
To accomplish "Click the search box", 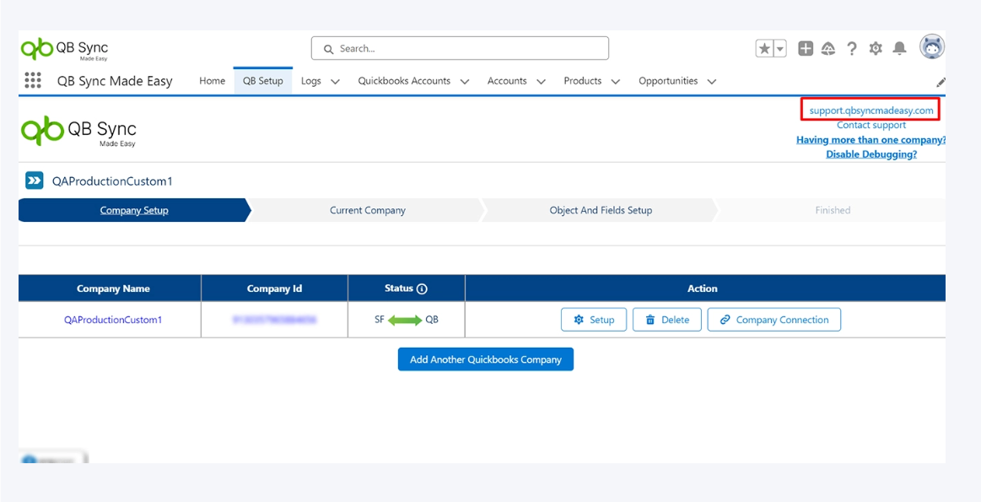I will click(x=460, y=48).
